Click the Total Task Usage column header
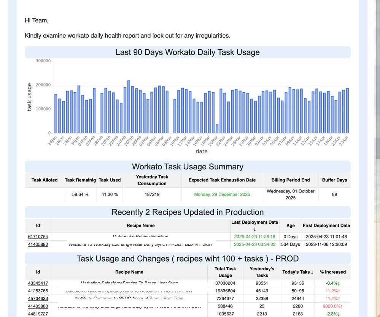The width and height of the screenshot is (380, 317). coord(225,272)
